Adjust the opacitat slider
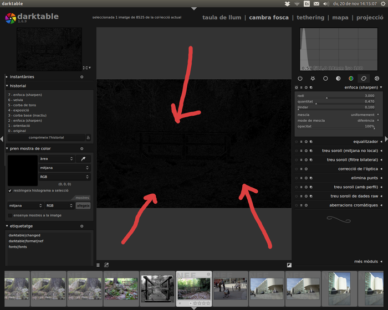 pyautogui.click(x=336, y=126)
